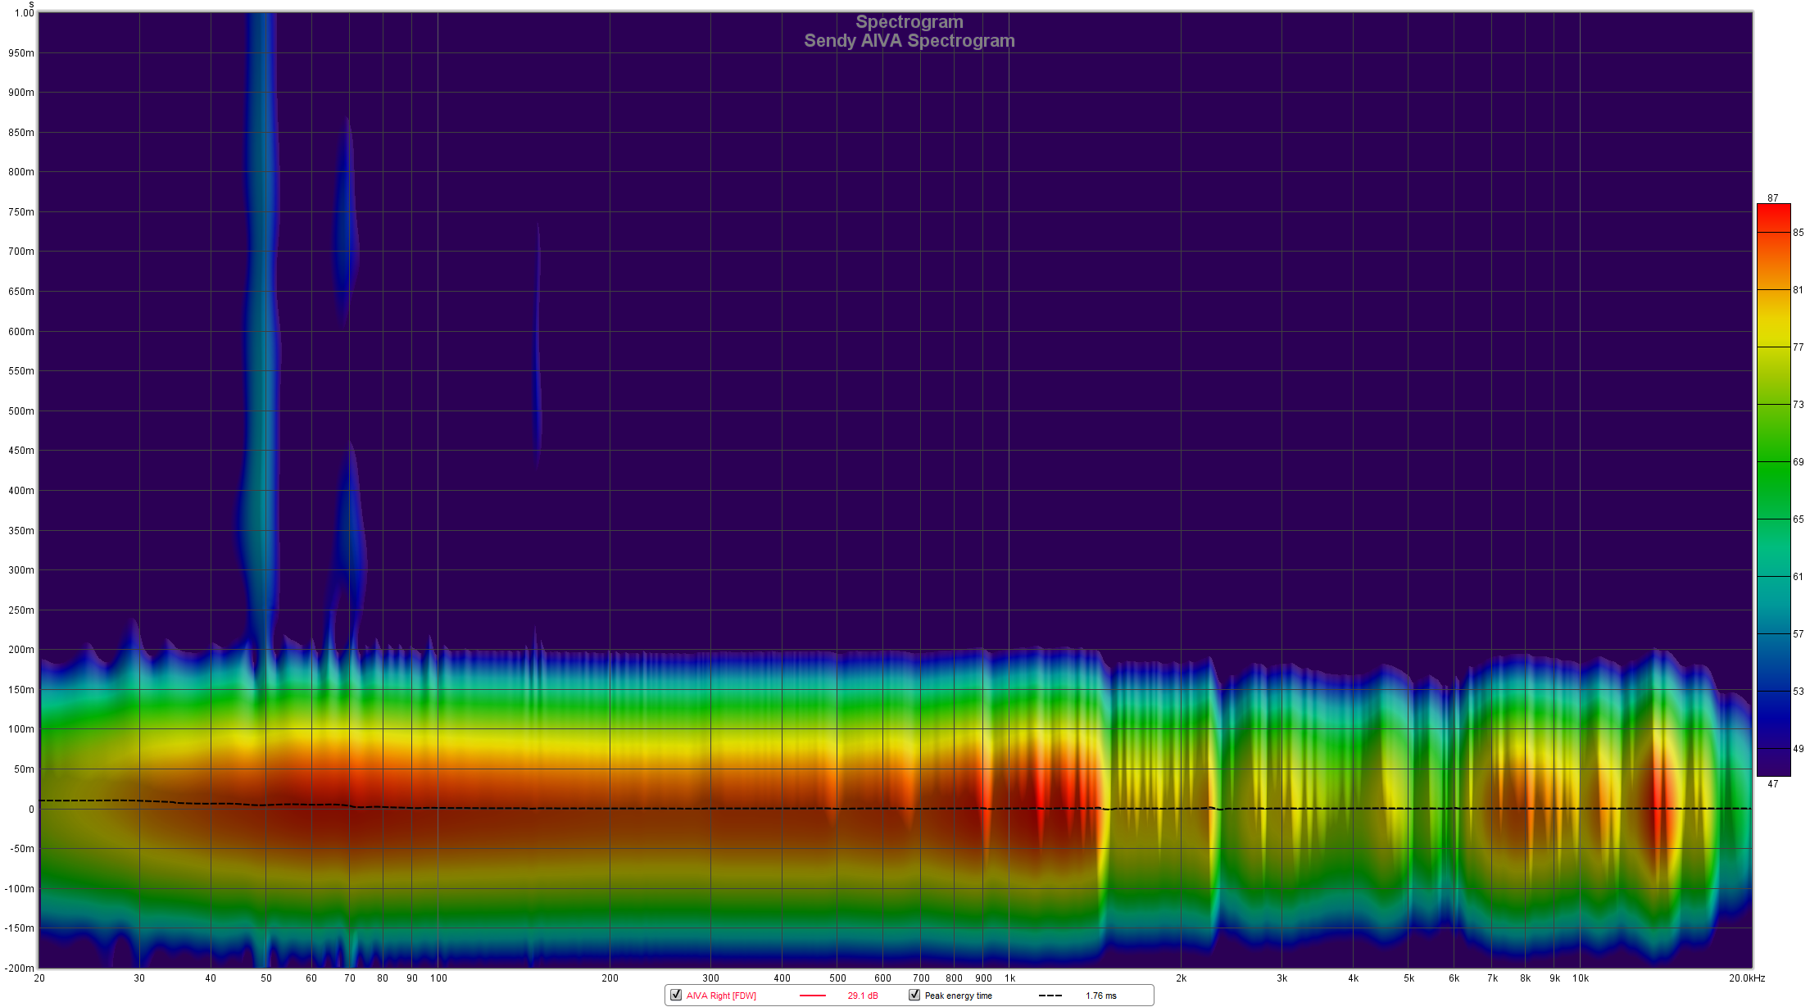
Task: Click the black dashed peak energy line sample
Action: coord(1050,996)
